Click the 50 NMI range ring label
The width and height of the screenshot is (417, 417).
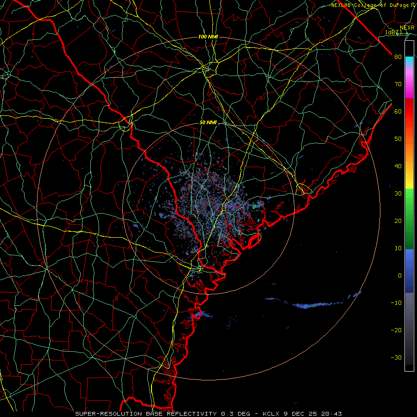[x=208, y=123]
